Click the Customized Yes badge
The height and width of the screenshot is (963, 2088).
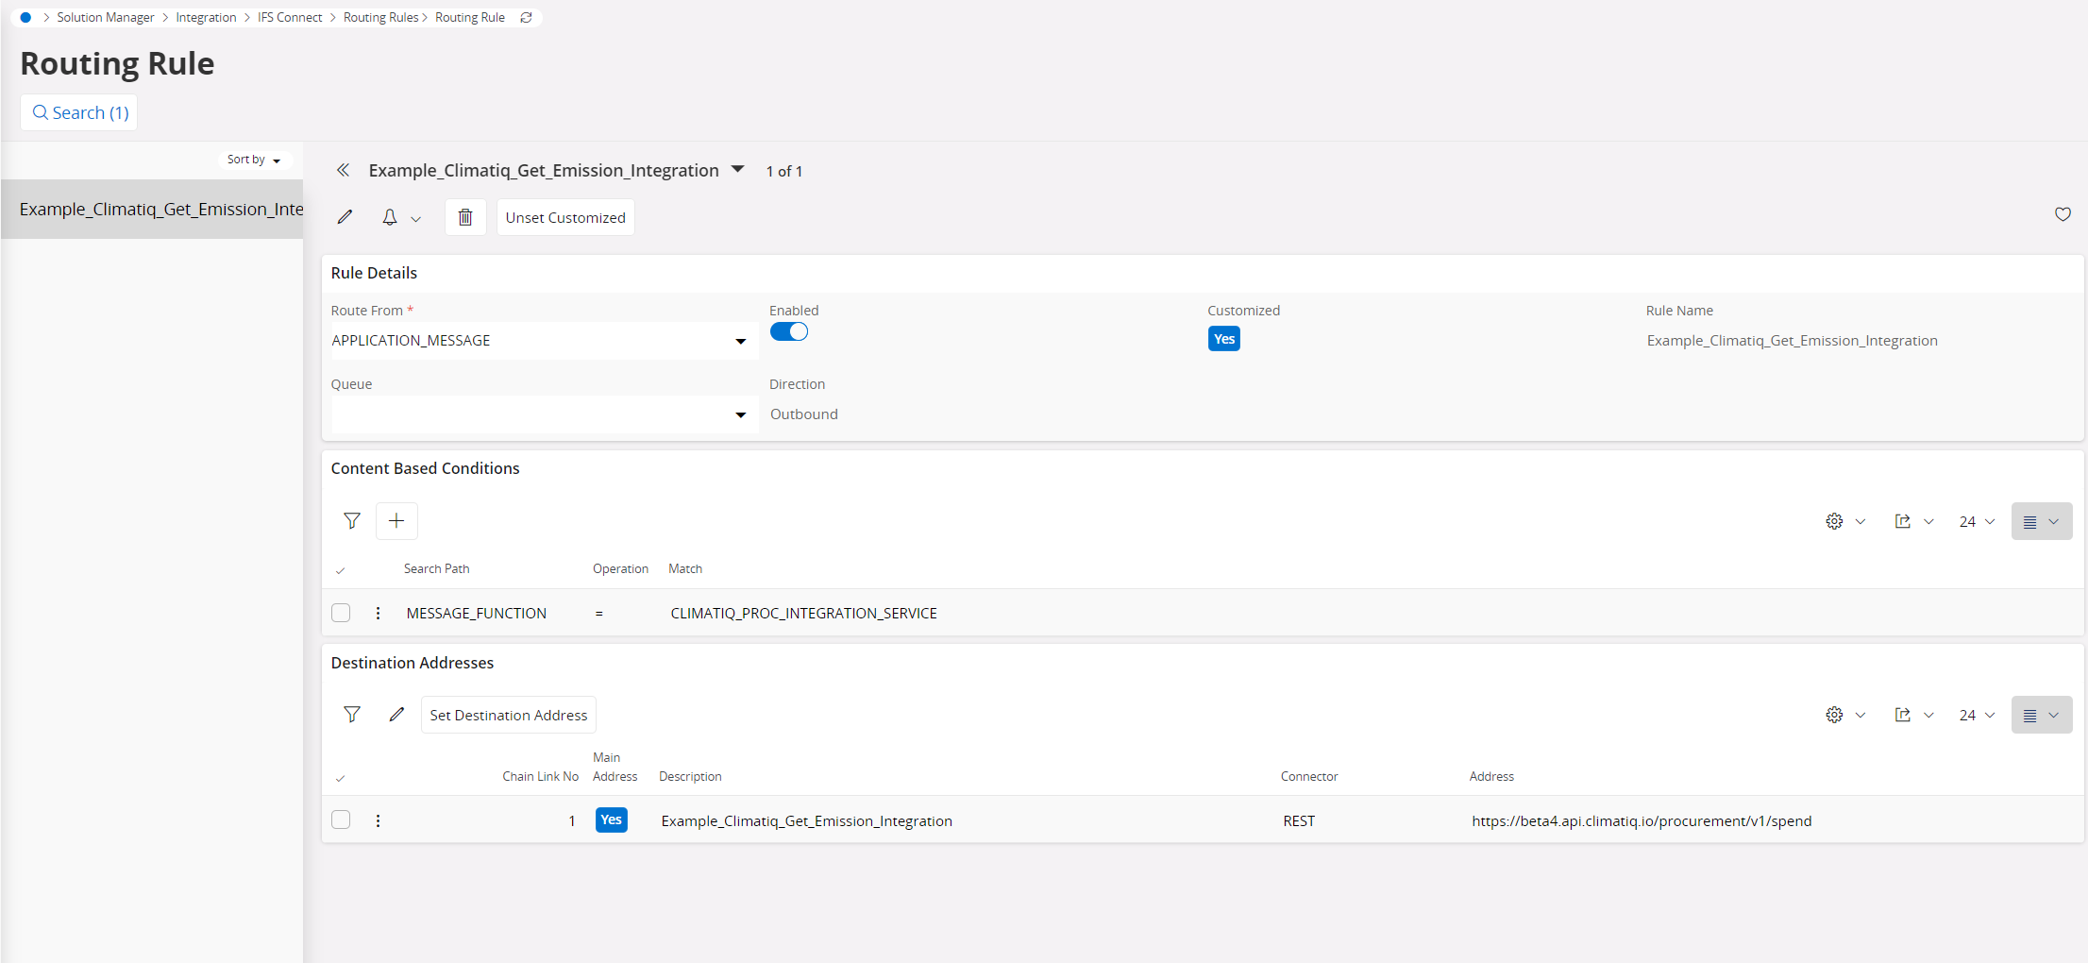point(1224,339)
